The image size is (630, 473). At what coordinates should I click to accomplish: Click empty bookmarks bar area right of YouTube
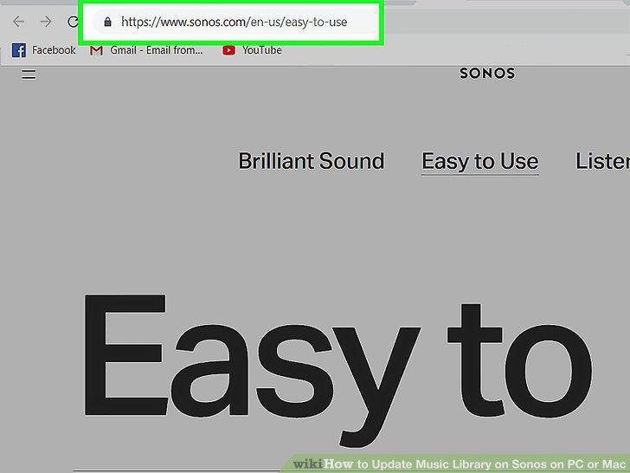point(454,50)
